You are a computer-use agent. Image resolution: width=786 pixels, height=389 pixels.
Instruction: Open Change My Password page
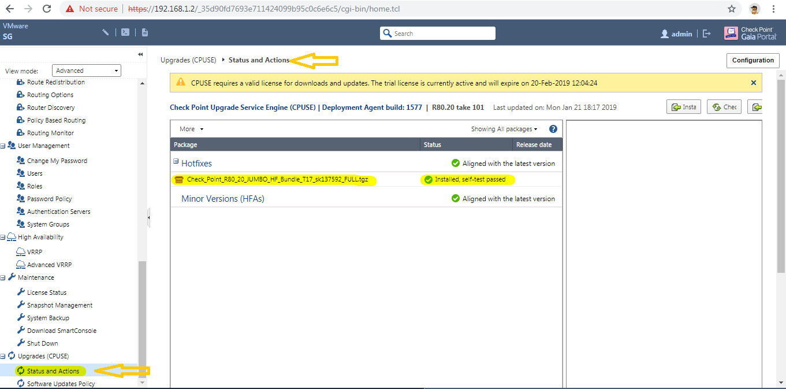pos(57,161)
